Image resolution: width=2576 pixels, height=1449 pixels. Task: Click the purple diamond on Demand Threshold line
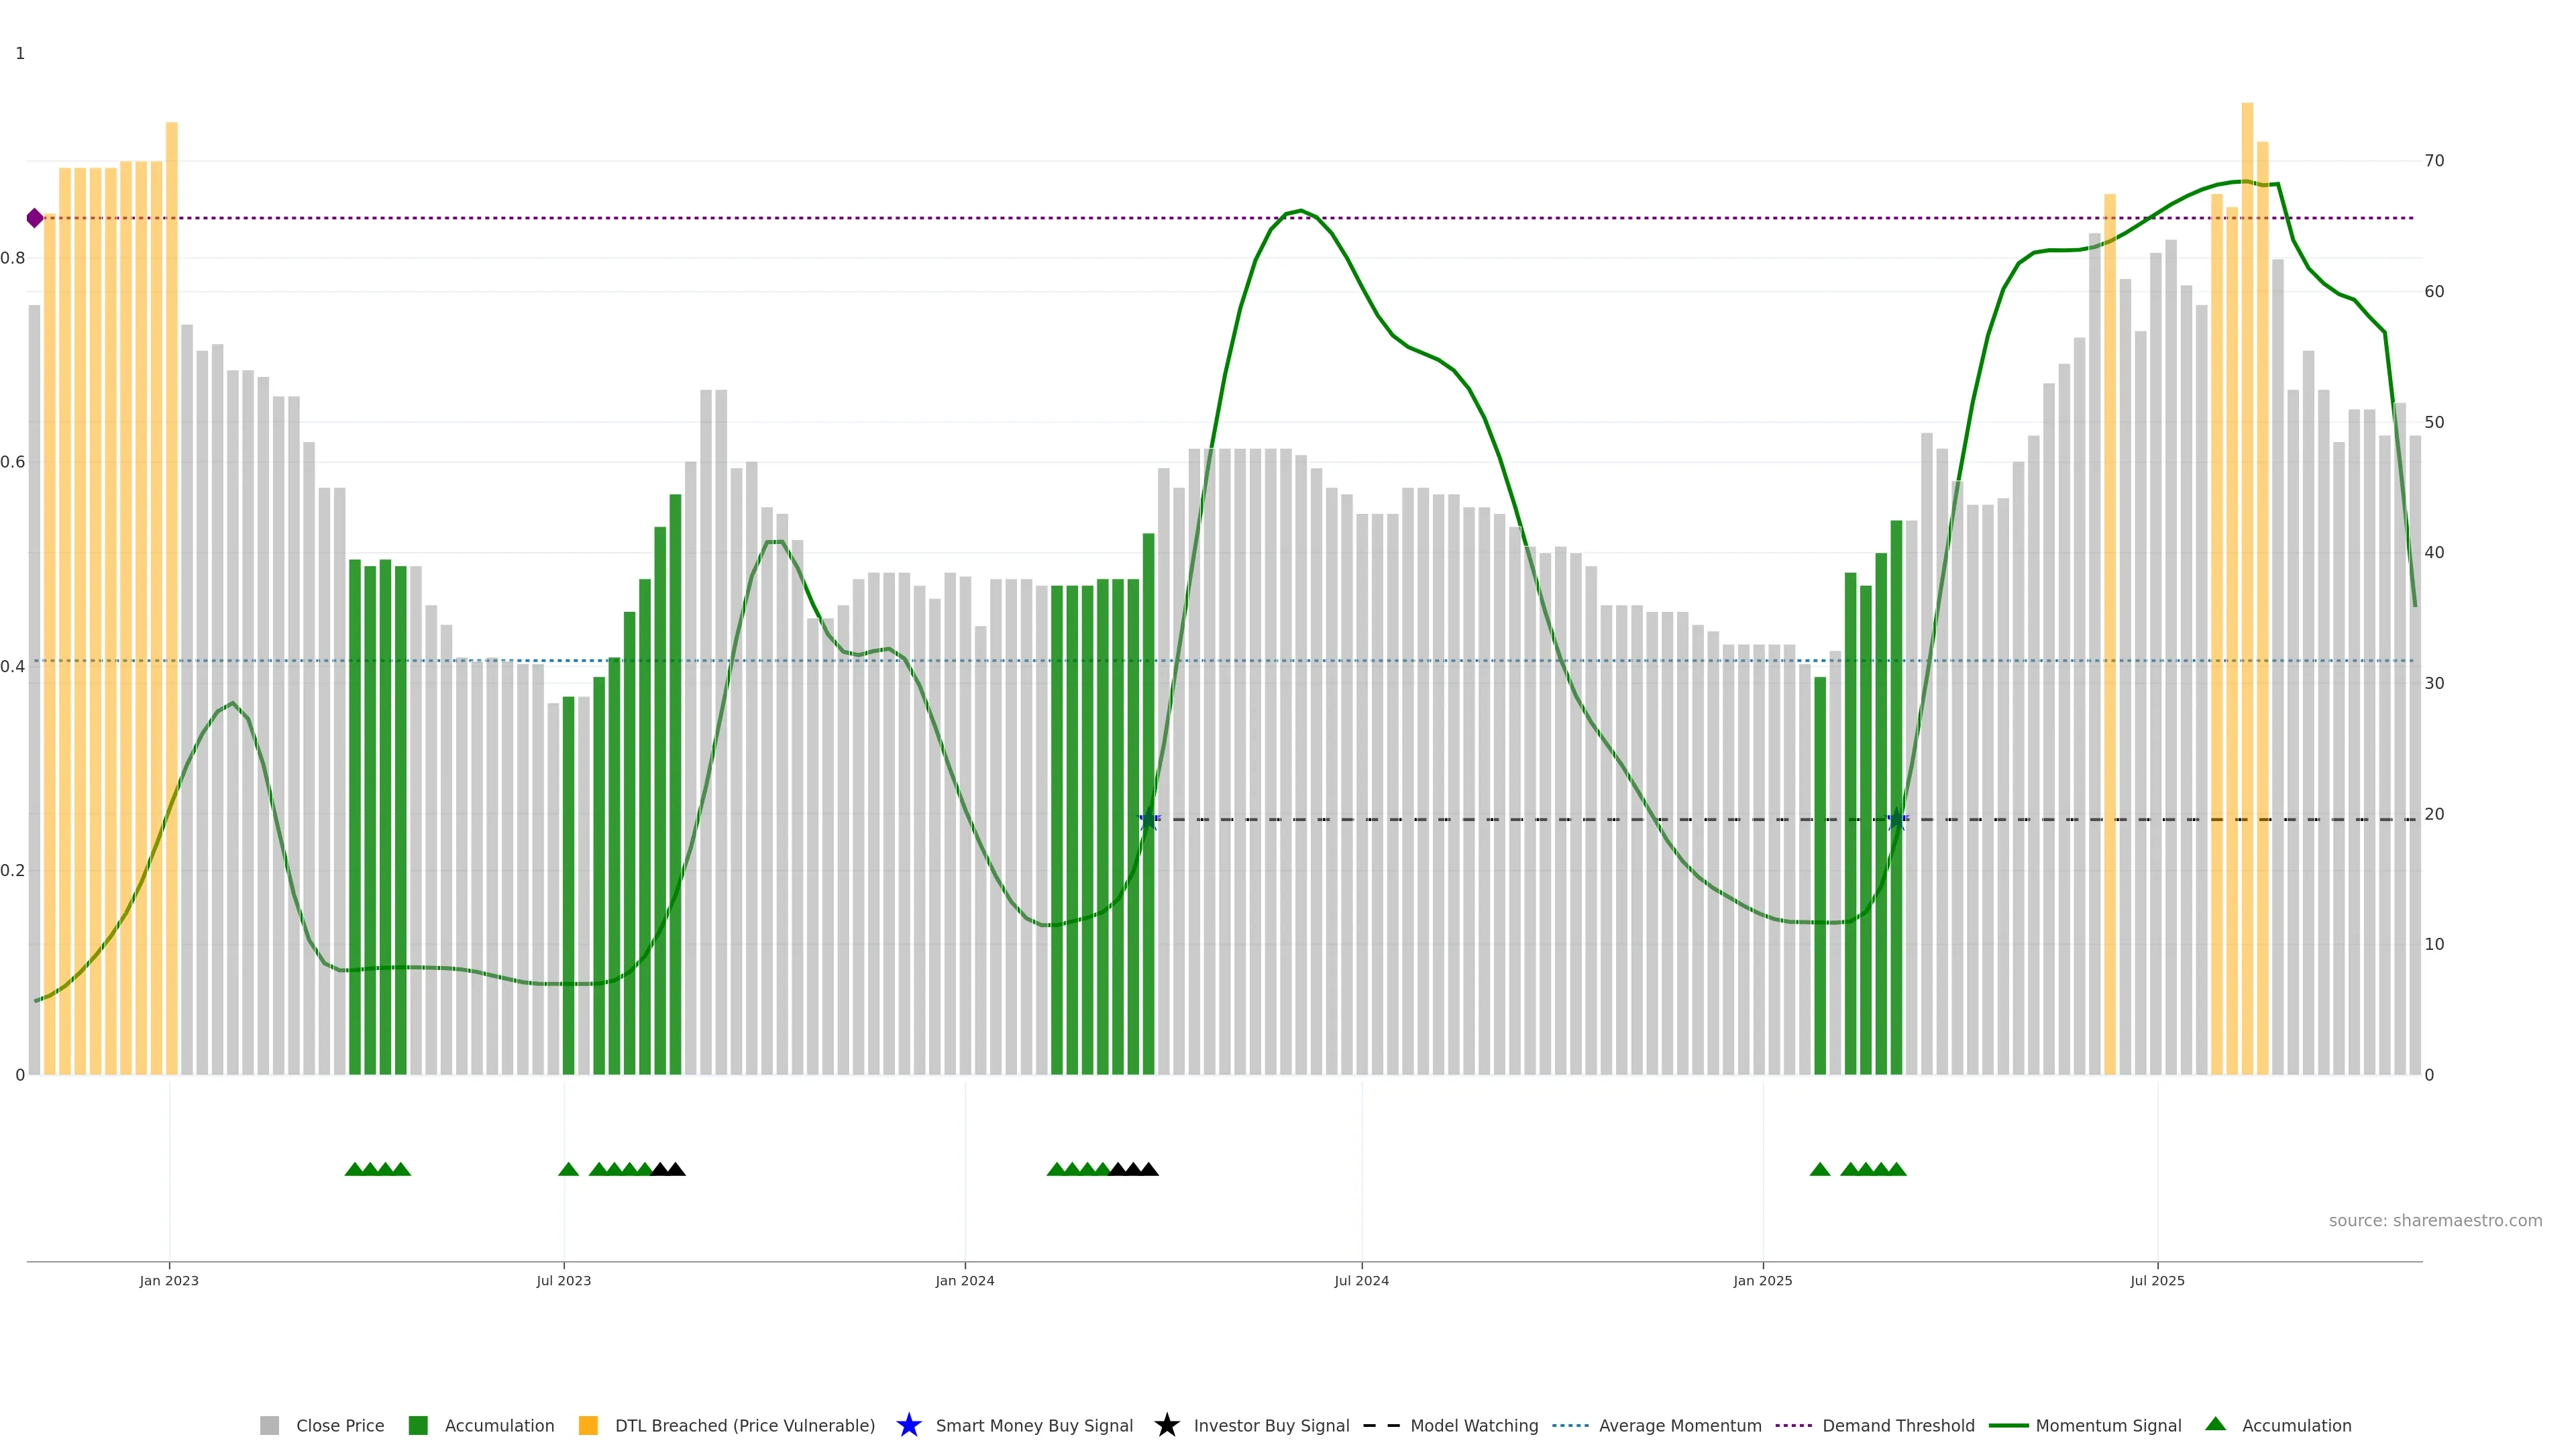tap(35, 218)
